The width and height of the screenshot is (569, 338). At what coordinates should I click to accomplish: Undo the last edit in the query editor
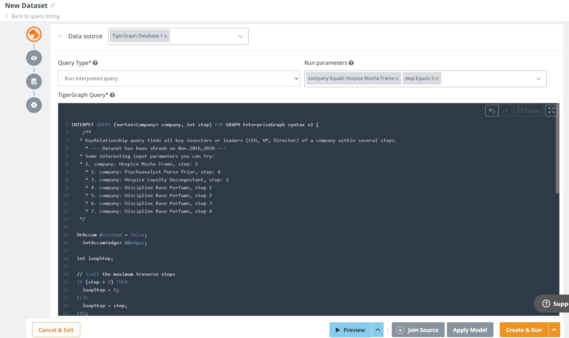point(492,110)
